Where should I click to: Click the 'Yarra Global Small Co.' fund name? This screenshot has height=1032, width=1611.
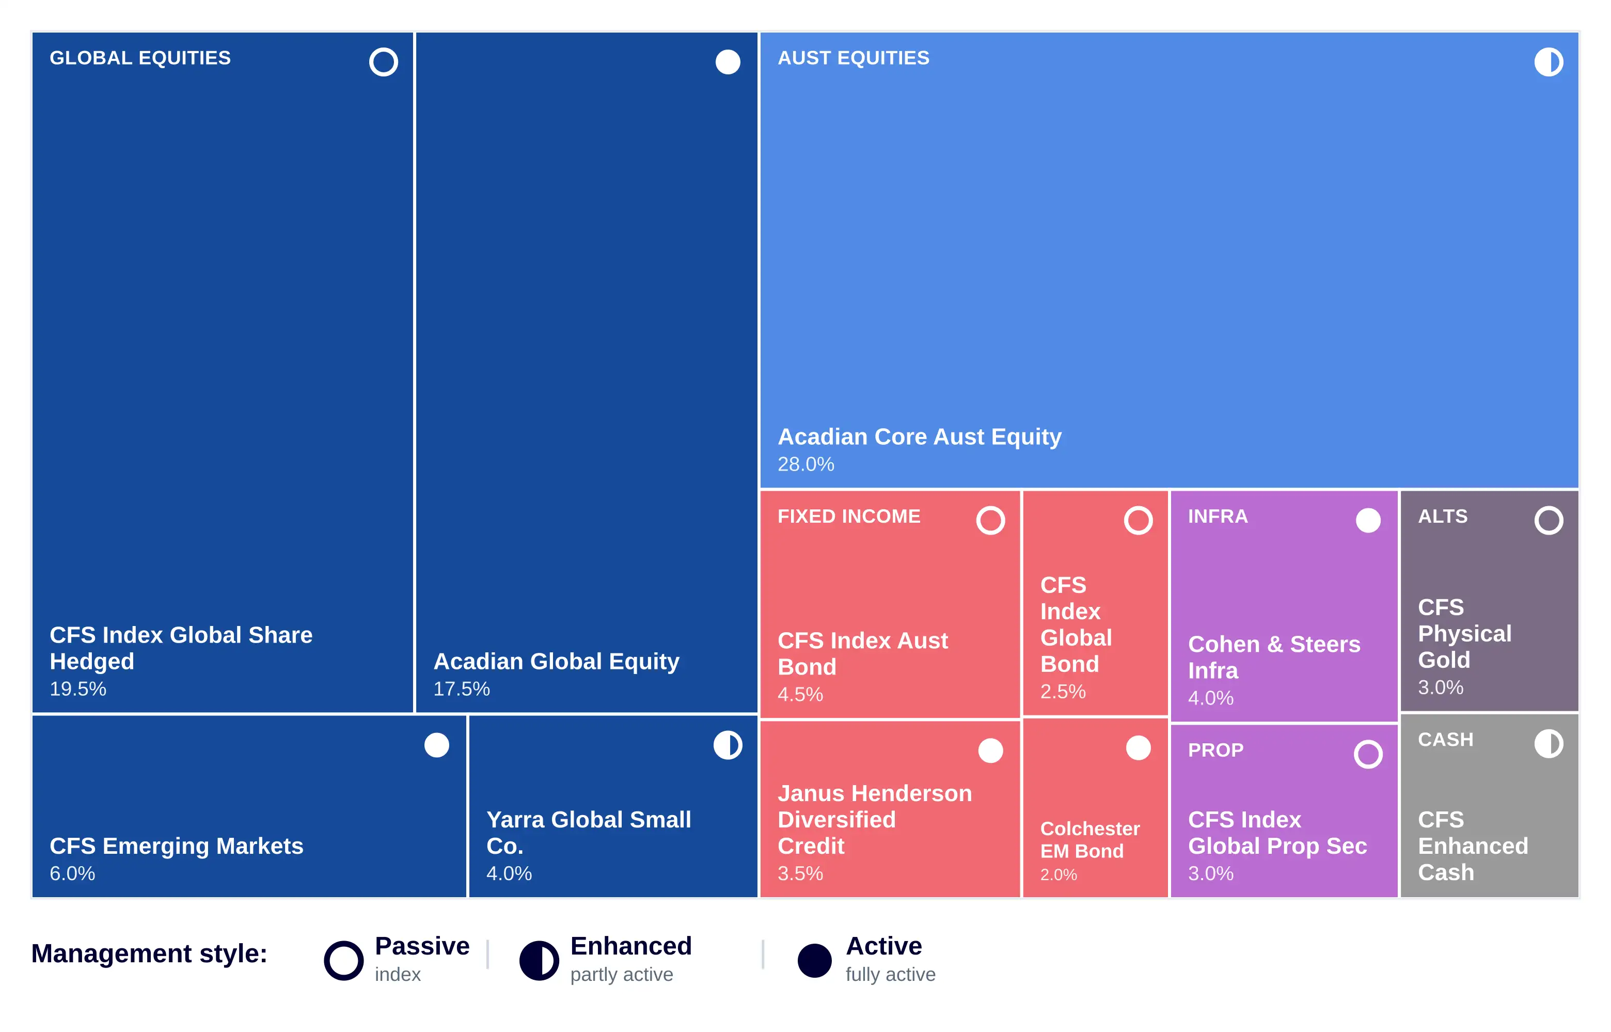[x=588, y=833]
